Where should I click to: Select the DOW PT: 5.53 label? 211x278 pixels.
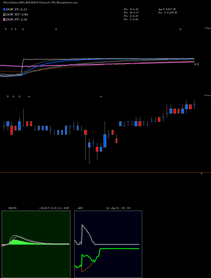(16, 19)
